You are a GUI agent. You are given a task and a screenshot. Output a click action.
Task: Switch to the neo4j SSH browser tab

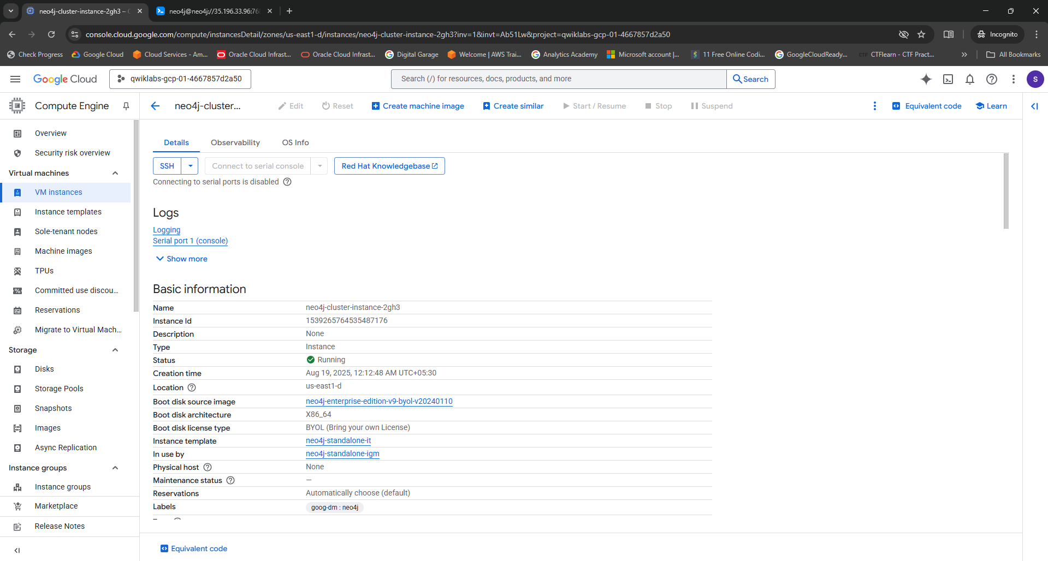(214, 11)
